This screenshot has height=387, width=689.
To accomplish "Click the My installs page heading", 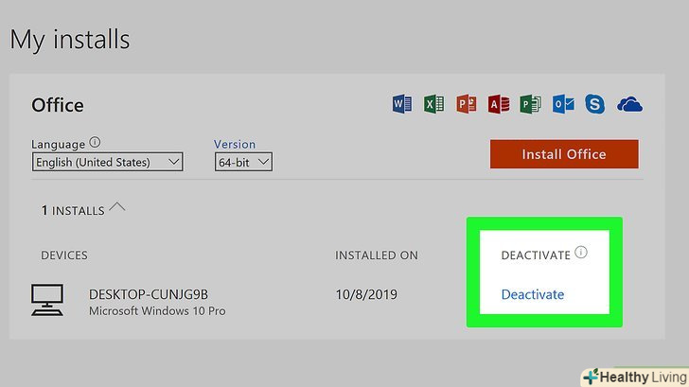I will pyautogui.click(x=70, y=39).
